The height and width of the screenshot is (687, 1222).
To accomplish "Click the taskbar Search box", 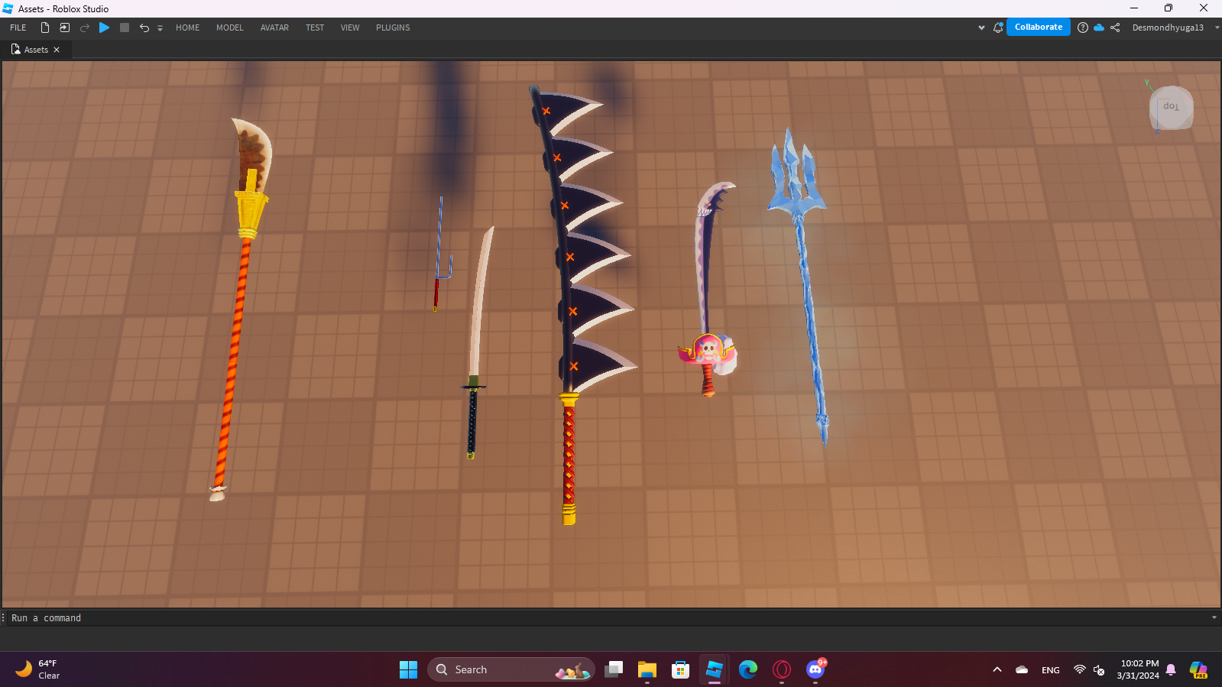I will click(x=511, y=669).
